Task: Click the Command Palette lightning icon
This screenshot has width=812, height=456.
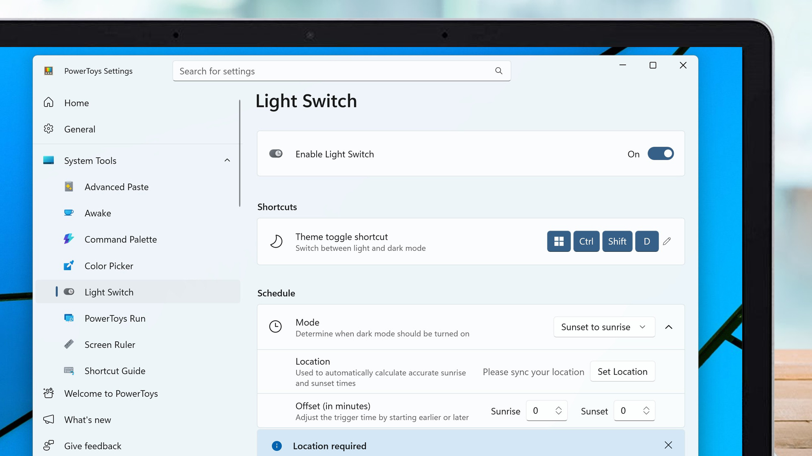Action: pyautogui.click(x=69, y=239)
